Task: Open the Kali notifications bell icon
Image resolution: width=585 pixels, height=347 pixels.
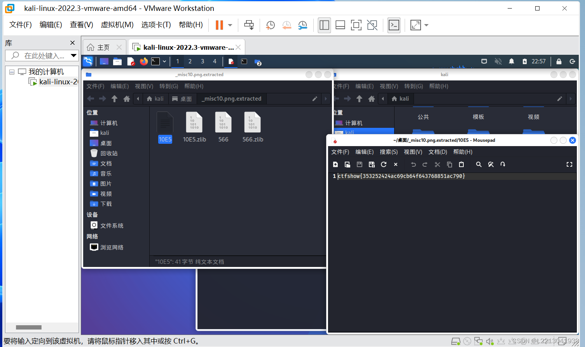Action: 512,61
